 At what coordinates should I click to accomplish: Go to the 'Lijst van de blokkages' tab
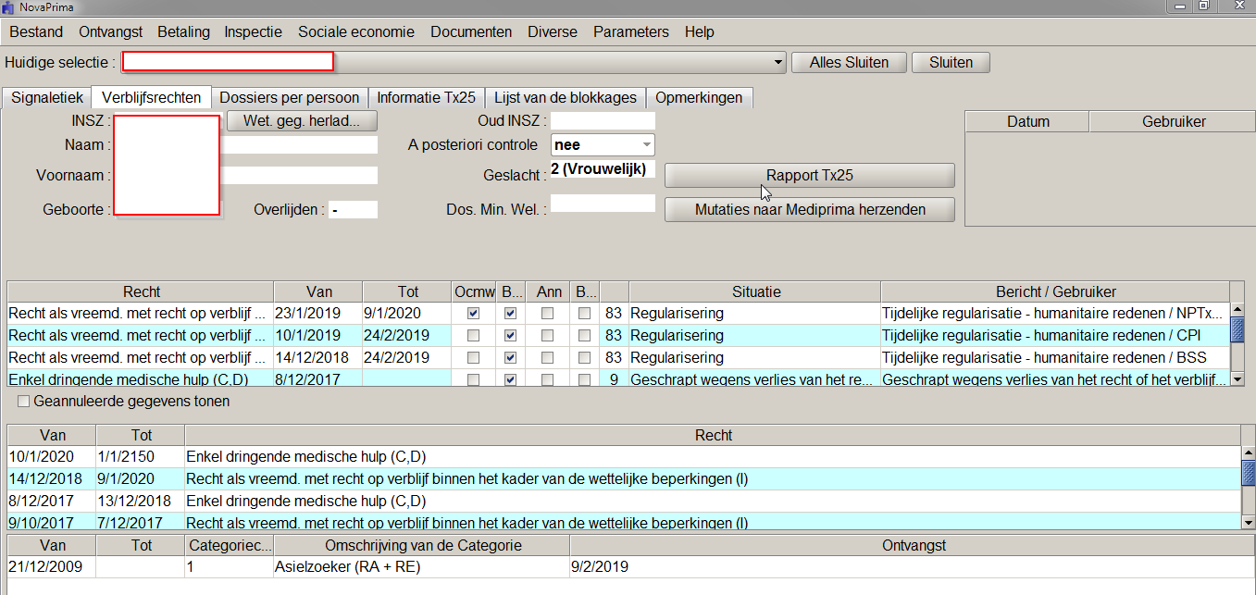[x=565, y=97]
